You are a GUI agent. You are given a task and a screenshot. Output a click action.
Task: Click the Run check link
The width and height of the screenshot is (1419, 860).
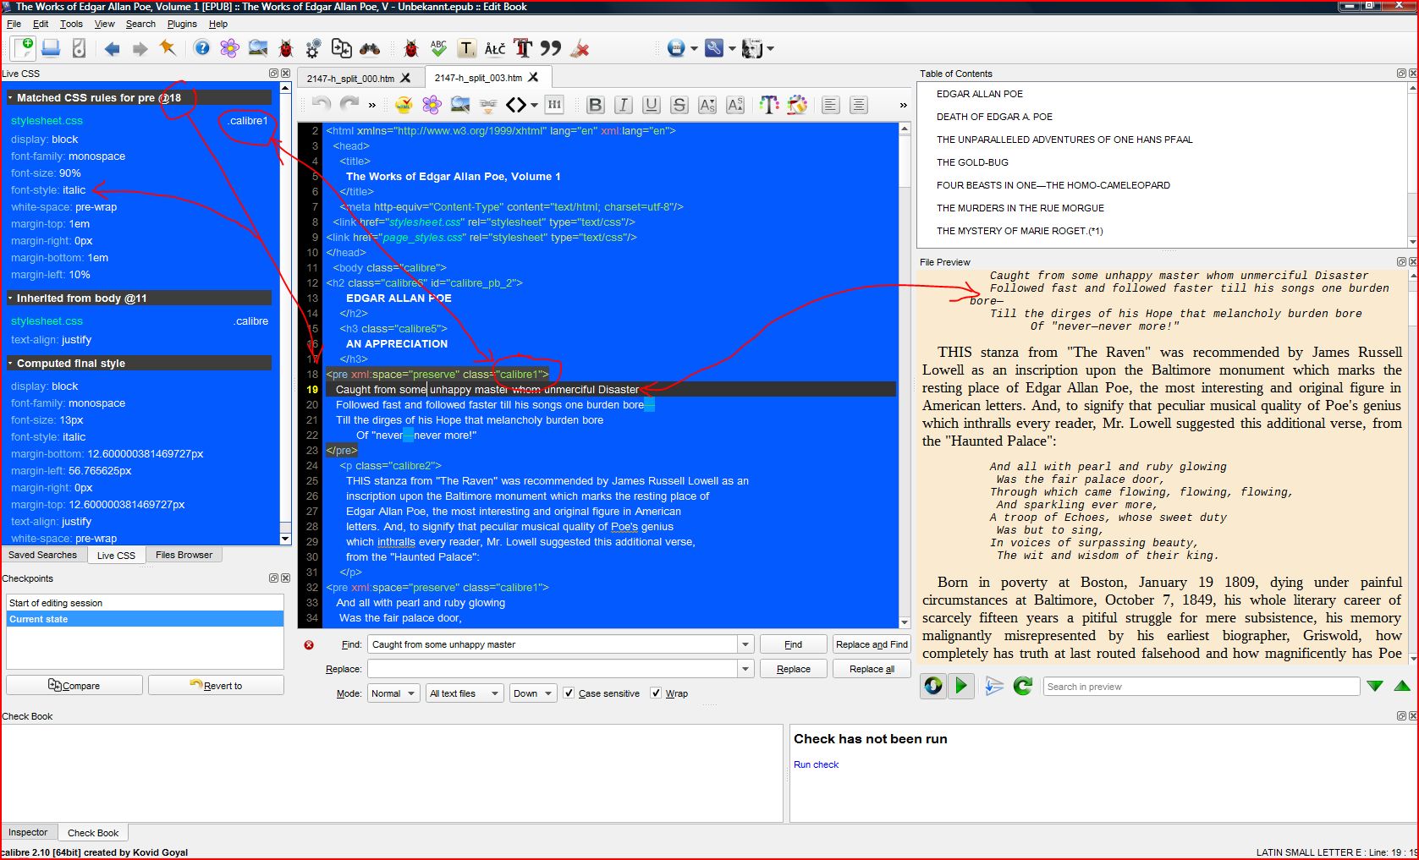point(816,764)
